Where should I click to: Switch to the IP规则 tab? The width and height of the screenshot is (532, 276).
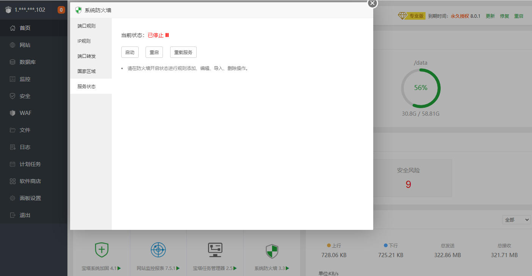91,41
